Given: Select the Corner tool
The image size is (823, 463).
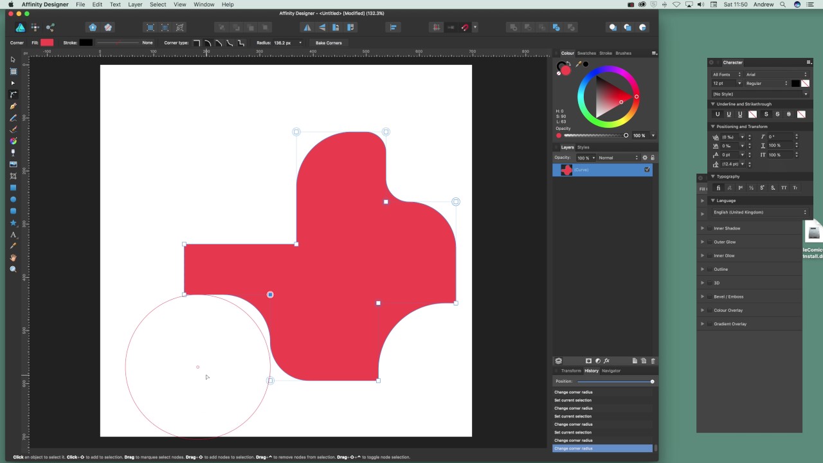Looking at the screenshot, I should pos(13,95).
